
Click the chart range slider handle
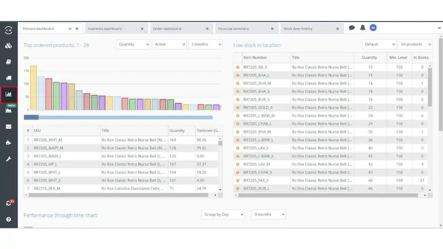pos(31,117)
